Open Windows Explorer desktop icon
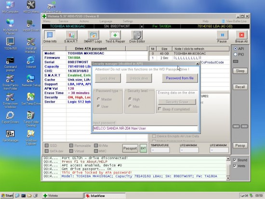265x199 pixels. pyautogui.click(x=31, y=138)
